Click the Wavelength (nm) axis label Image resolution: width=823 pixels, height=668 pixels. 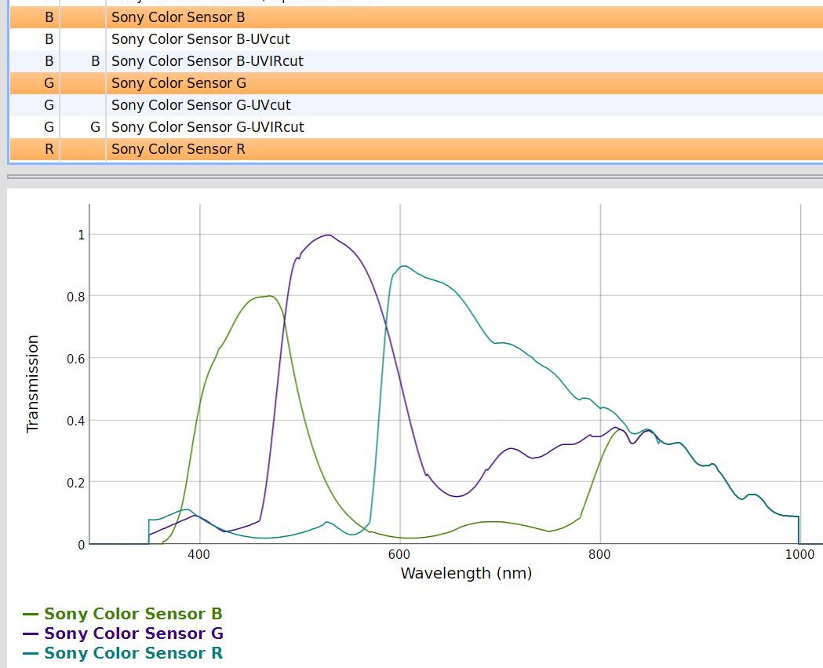466,573
